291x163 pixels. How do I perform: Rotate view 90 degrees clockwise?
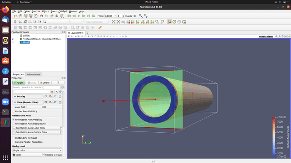[157, 22]
